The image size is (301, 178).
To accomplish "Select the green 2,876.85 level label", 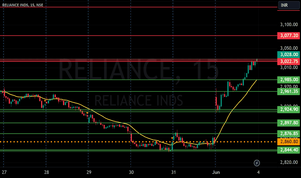I will pyautogui.click(x=288, y=134).
